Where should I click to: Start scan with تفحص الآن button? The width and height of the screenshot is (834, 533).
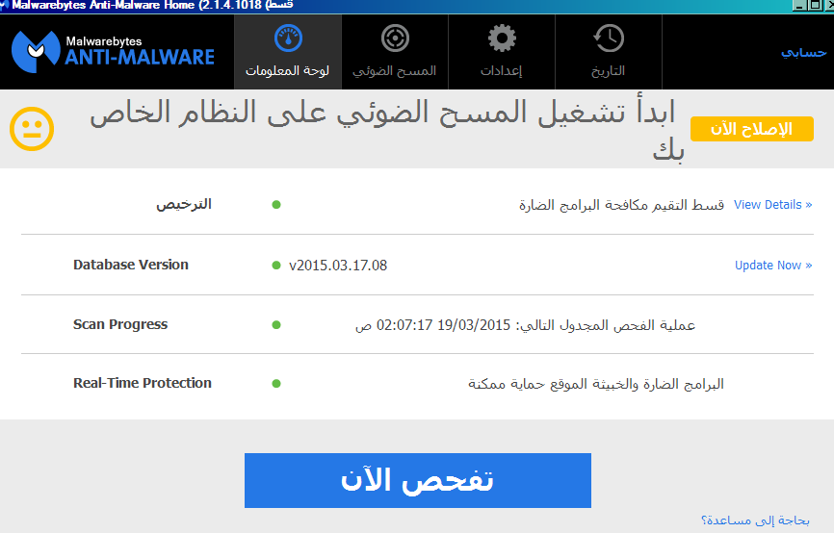pos(417,480)
